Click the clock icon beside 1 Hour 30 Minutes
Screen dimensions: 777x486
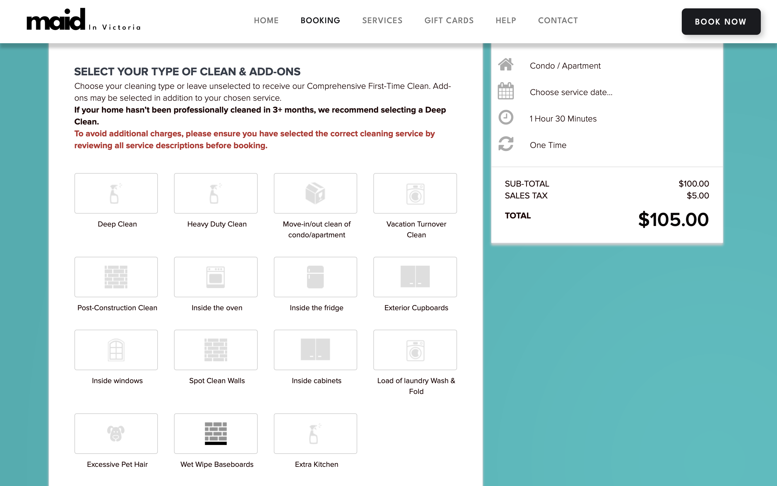pyautogui.click(x=506, y=117)
